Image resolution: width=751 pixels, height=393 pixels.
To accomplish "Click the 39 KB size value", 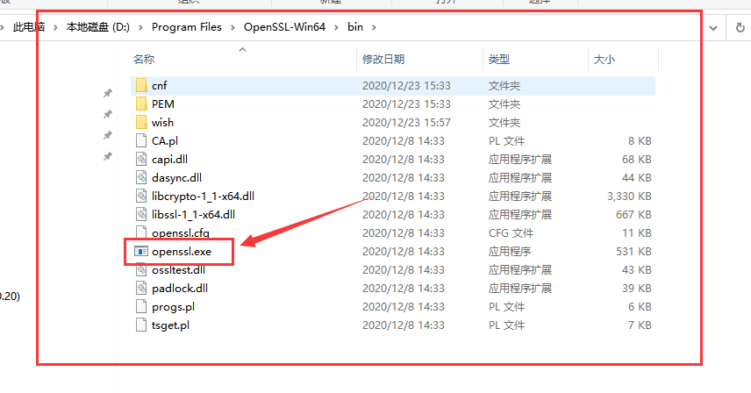I will (x=637, y=288).
